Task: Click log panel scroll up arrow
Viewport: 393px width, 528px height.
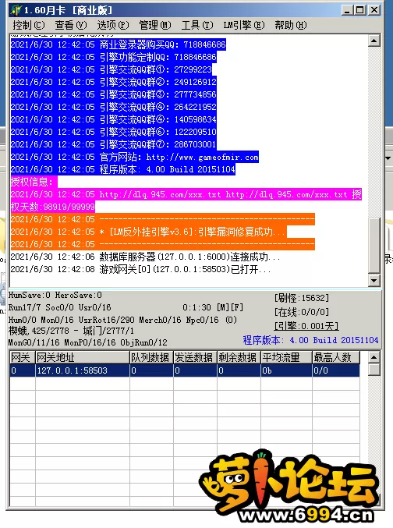Action: tap(374, 41)
